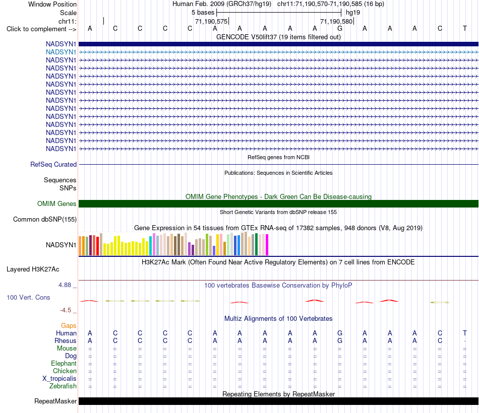Click the X_tropicalis species label
Screen dimensions: 479x413
(59, 379)
